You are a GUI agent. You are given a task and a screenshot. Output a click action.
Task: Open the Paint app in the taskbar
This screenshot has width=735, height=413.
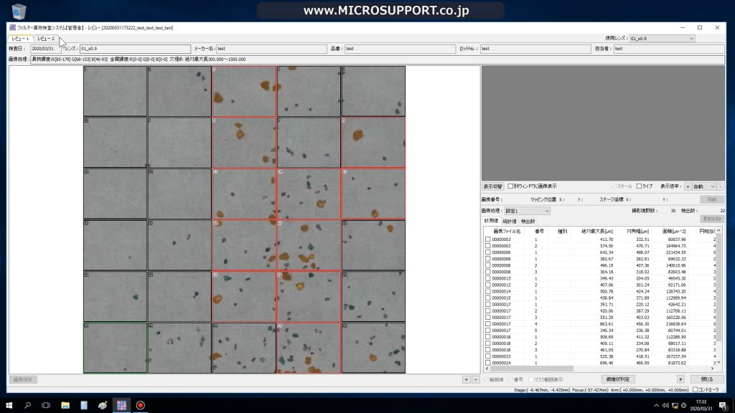point(103,405)
